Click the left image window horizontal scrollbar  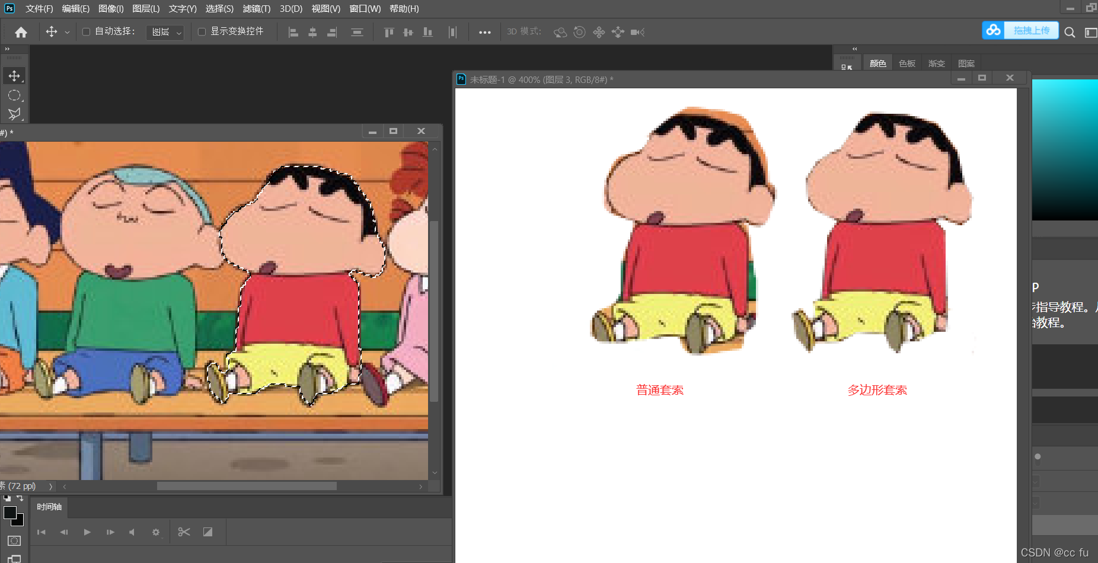coord(247,486)
